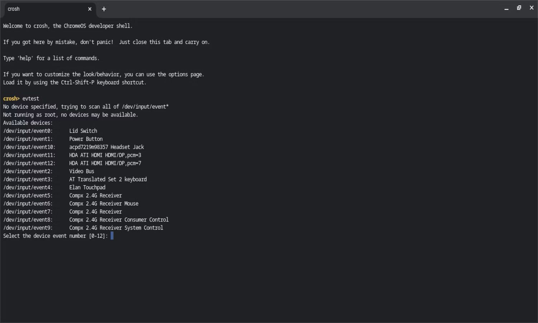Click the evtest command text
The width and height of the screenshot is (538, 323).
pos(30,99)
